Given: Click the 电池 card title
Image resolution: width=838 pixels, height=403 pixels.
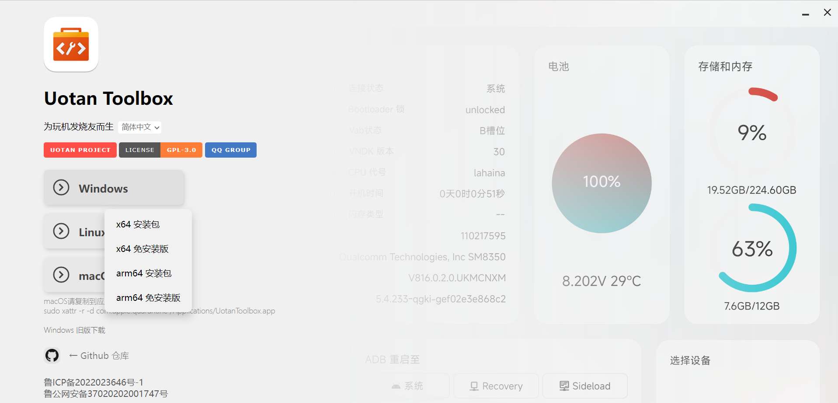Looking at the screenshot, I should tap(559, 66).
